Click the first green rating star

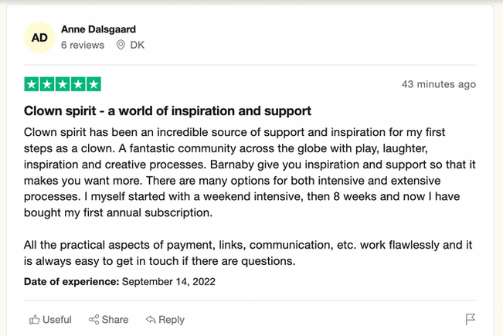point(32,84)
